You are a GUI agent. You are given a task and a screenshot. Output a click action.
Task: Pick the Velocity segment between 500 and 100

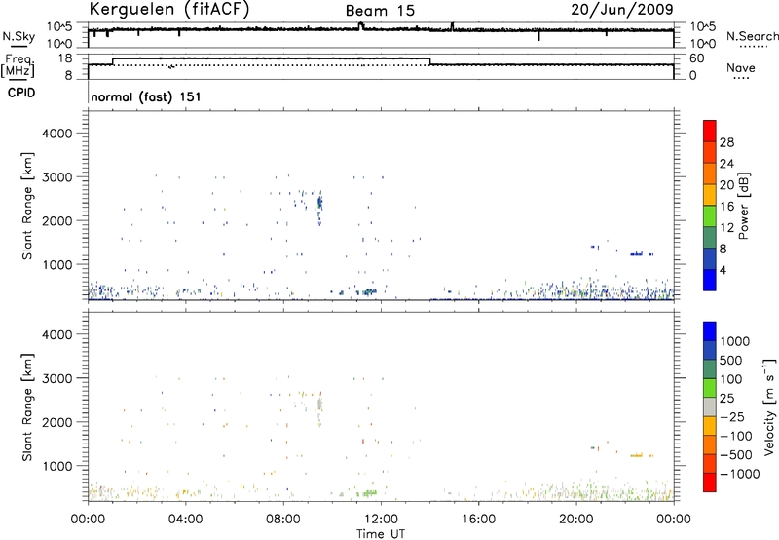tap(710, 369)
